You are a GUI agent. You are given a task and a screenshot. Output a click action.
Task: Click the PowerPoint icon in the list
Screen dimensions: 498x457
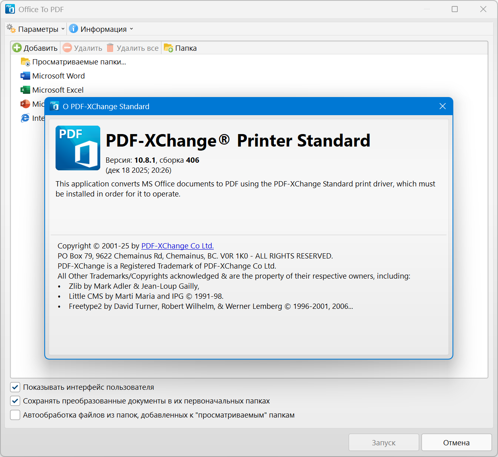point(25,104)
